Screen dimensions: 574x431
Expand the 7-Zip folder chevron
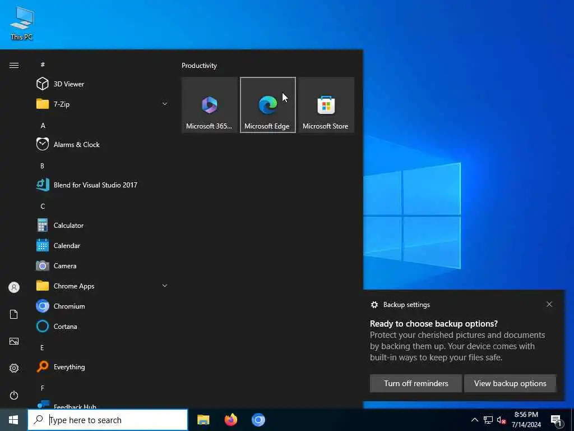click(165, 104)
